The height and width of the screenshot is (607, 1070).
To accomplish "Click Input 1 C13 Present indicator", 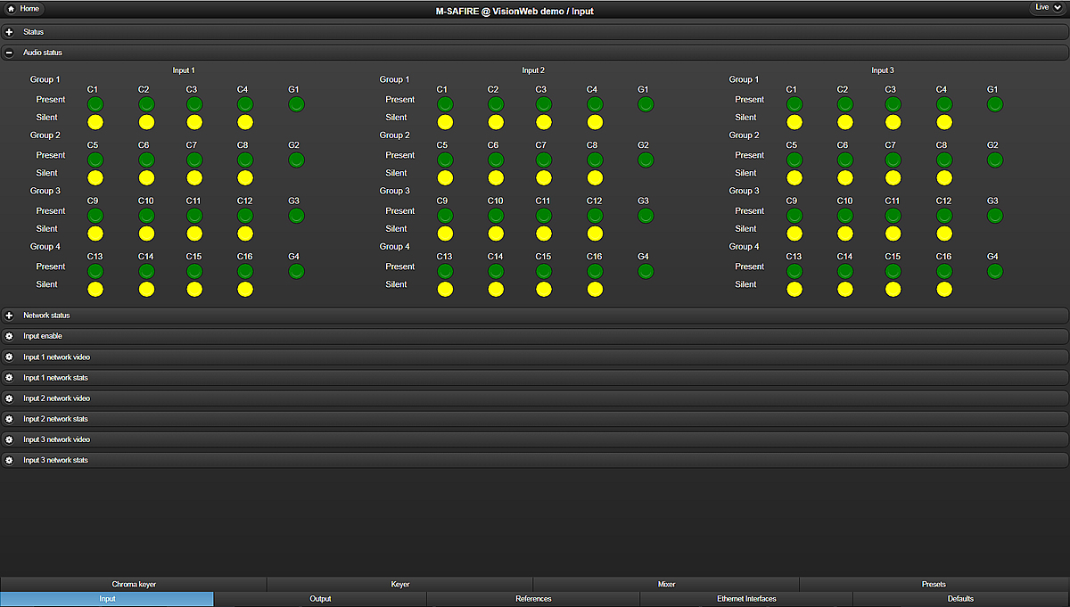I will [x=95, y=271].
